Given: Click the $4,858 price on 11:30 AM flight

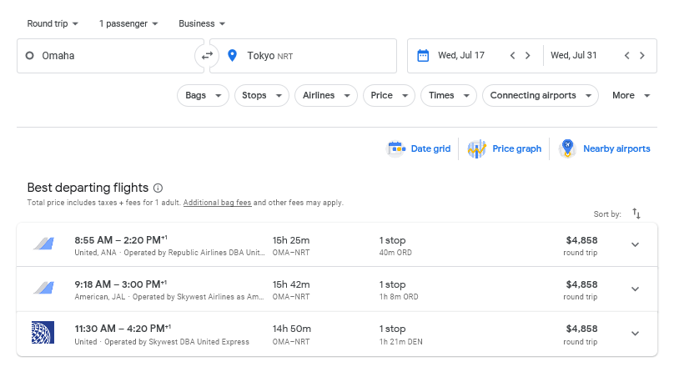Looking at the screenshot, I should point(581,329).
